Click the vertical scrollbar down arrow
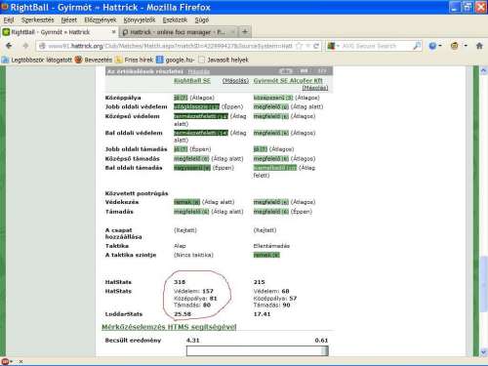 [x=483, y=352]
